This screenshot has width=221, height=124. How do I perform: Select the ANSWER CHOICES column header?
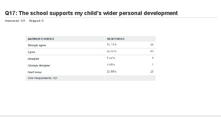(x=41, y=39)
